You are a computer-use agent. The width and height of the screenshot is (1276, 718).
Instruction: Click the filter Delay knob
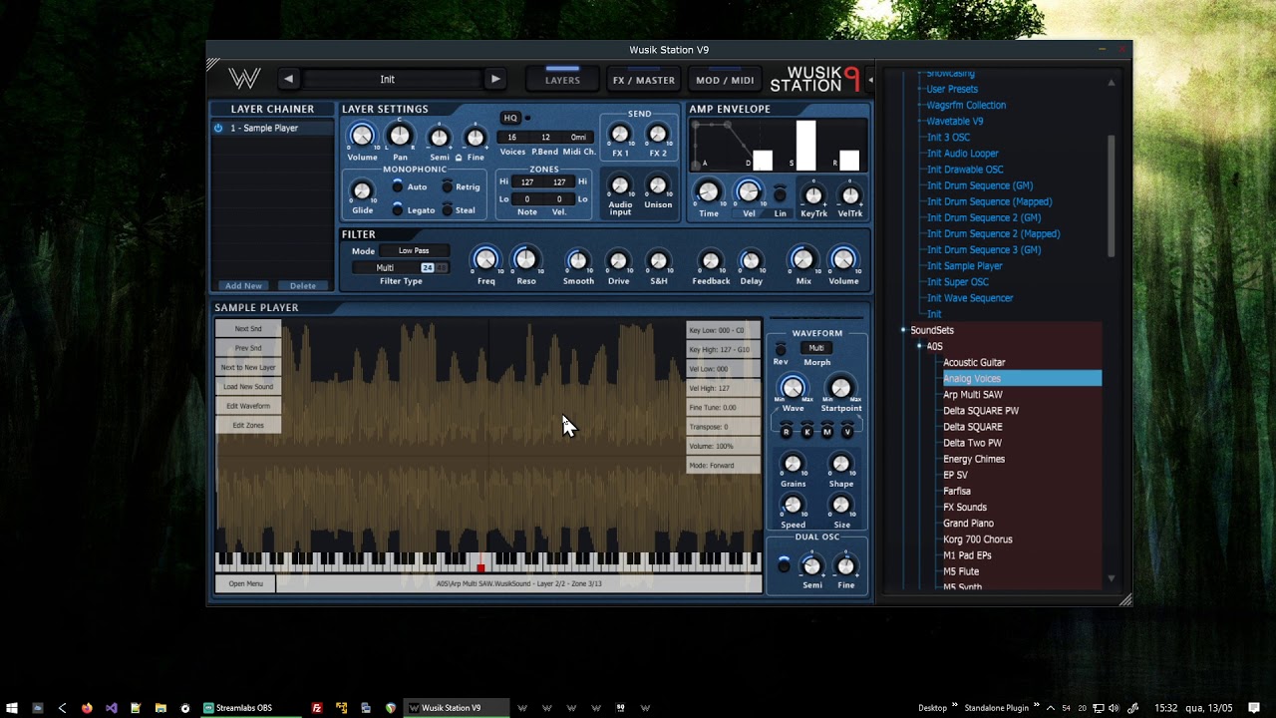pos(751,261)
